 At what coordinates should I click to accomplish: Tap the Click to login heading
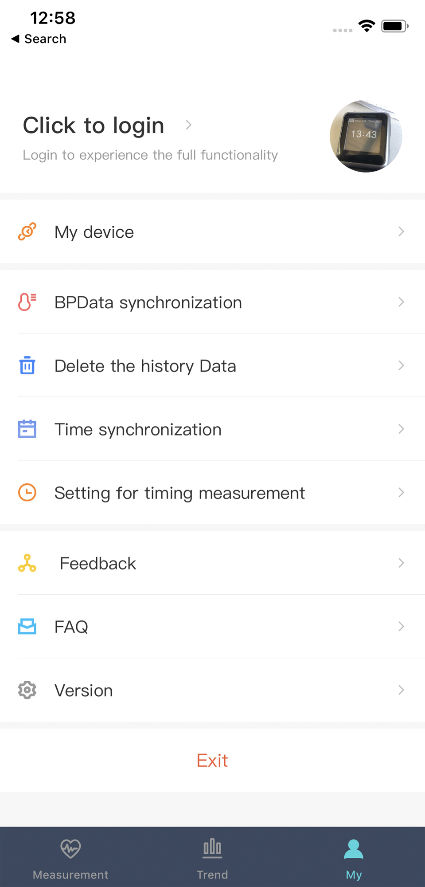tap(94, 126)
